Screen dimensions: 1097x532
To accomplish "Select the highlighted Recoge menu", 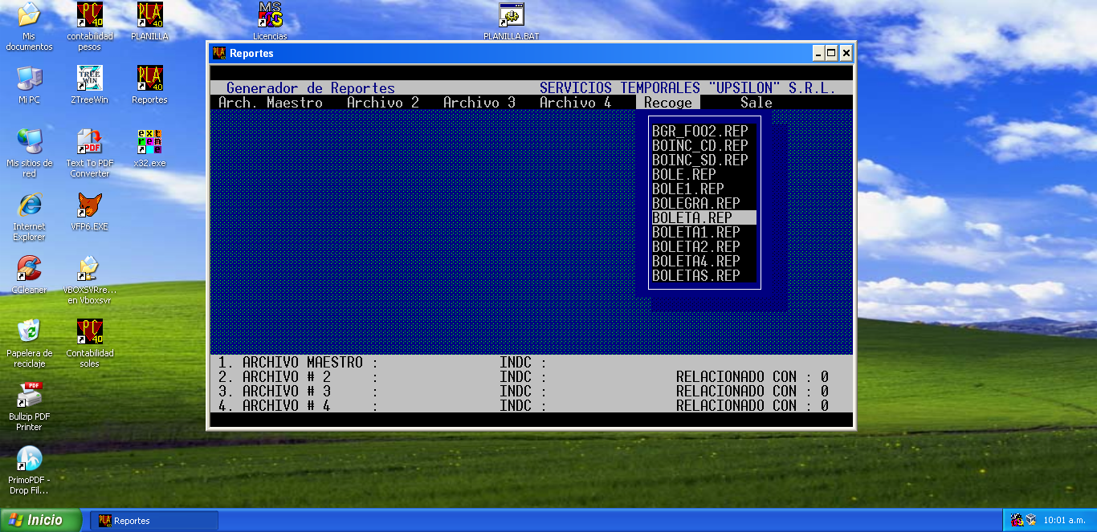I will (667, 103).
